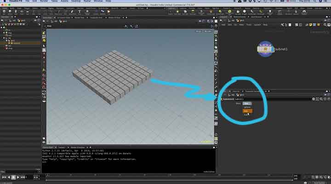Click the viewport display options icon at bottom
Viewport: 331px width, 184px height.
point(216,143)
